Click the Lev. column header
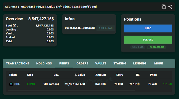 56,75
